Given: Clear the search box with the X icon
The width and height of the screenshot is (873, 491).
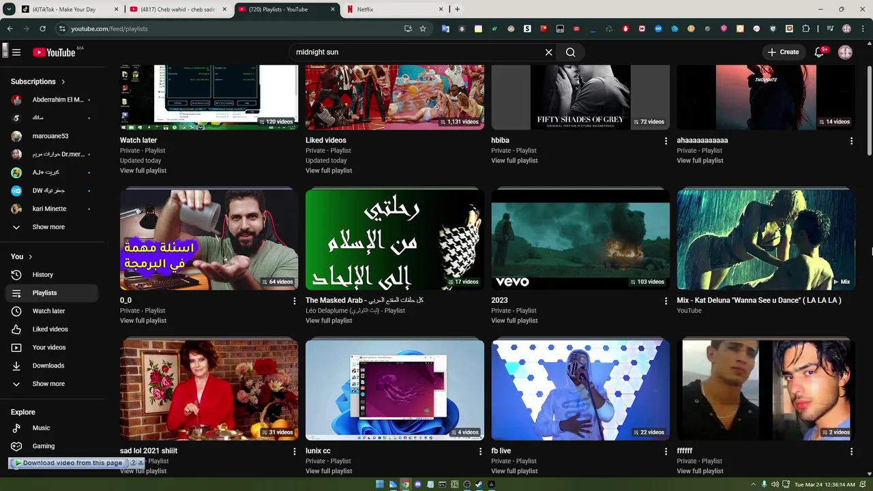Looking at the screenshot, I should tap(548, 53).
